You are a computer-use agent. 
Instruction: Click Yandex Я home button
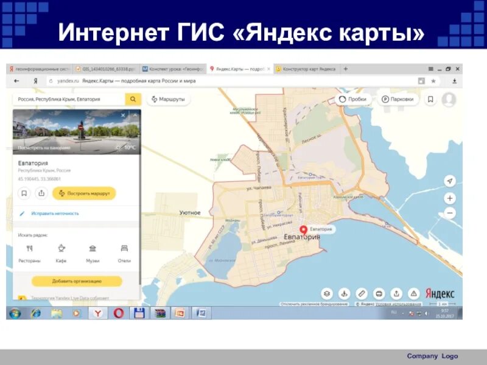[35, 81]
